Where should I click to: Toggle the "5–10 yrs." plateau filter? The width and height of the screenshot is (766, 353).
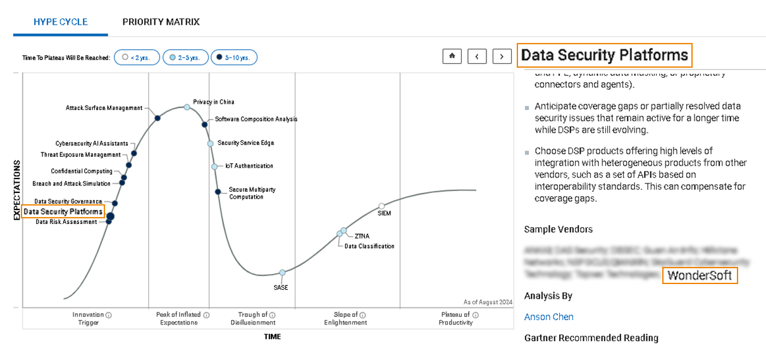click(x=233, y=58)
